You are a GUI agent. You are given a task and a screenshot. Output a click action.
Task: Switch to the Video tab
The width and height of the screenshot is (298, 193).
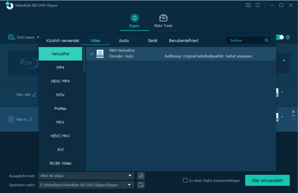pyautogui.click(x=95, y=41)
